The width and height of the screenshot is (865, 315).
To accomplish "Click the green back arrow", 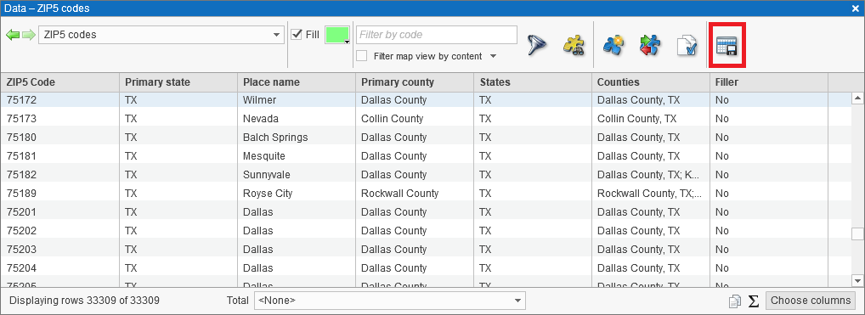I will click(13, 35).
